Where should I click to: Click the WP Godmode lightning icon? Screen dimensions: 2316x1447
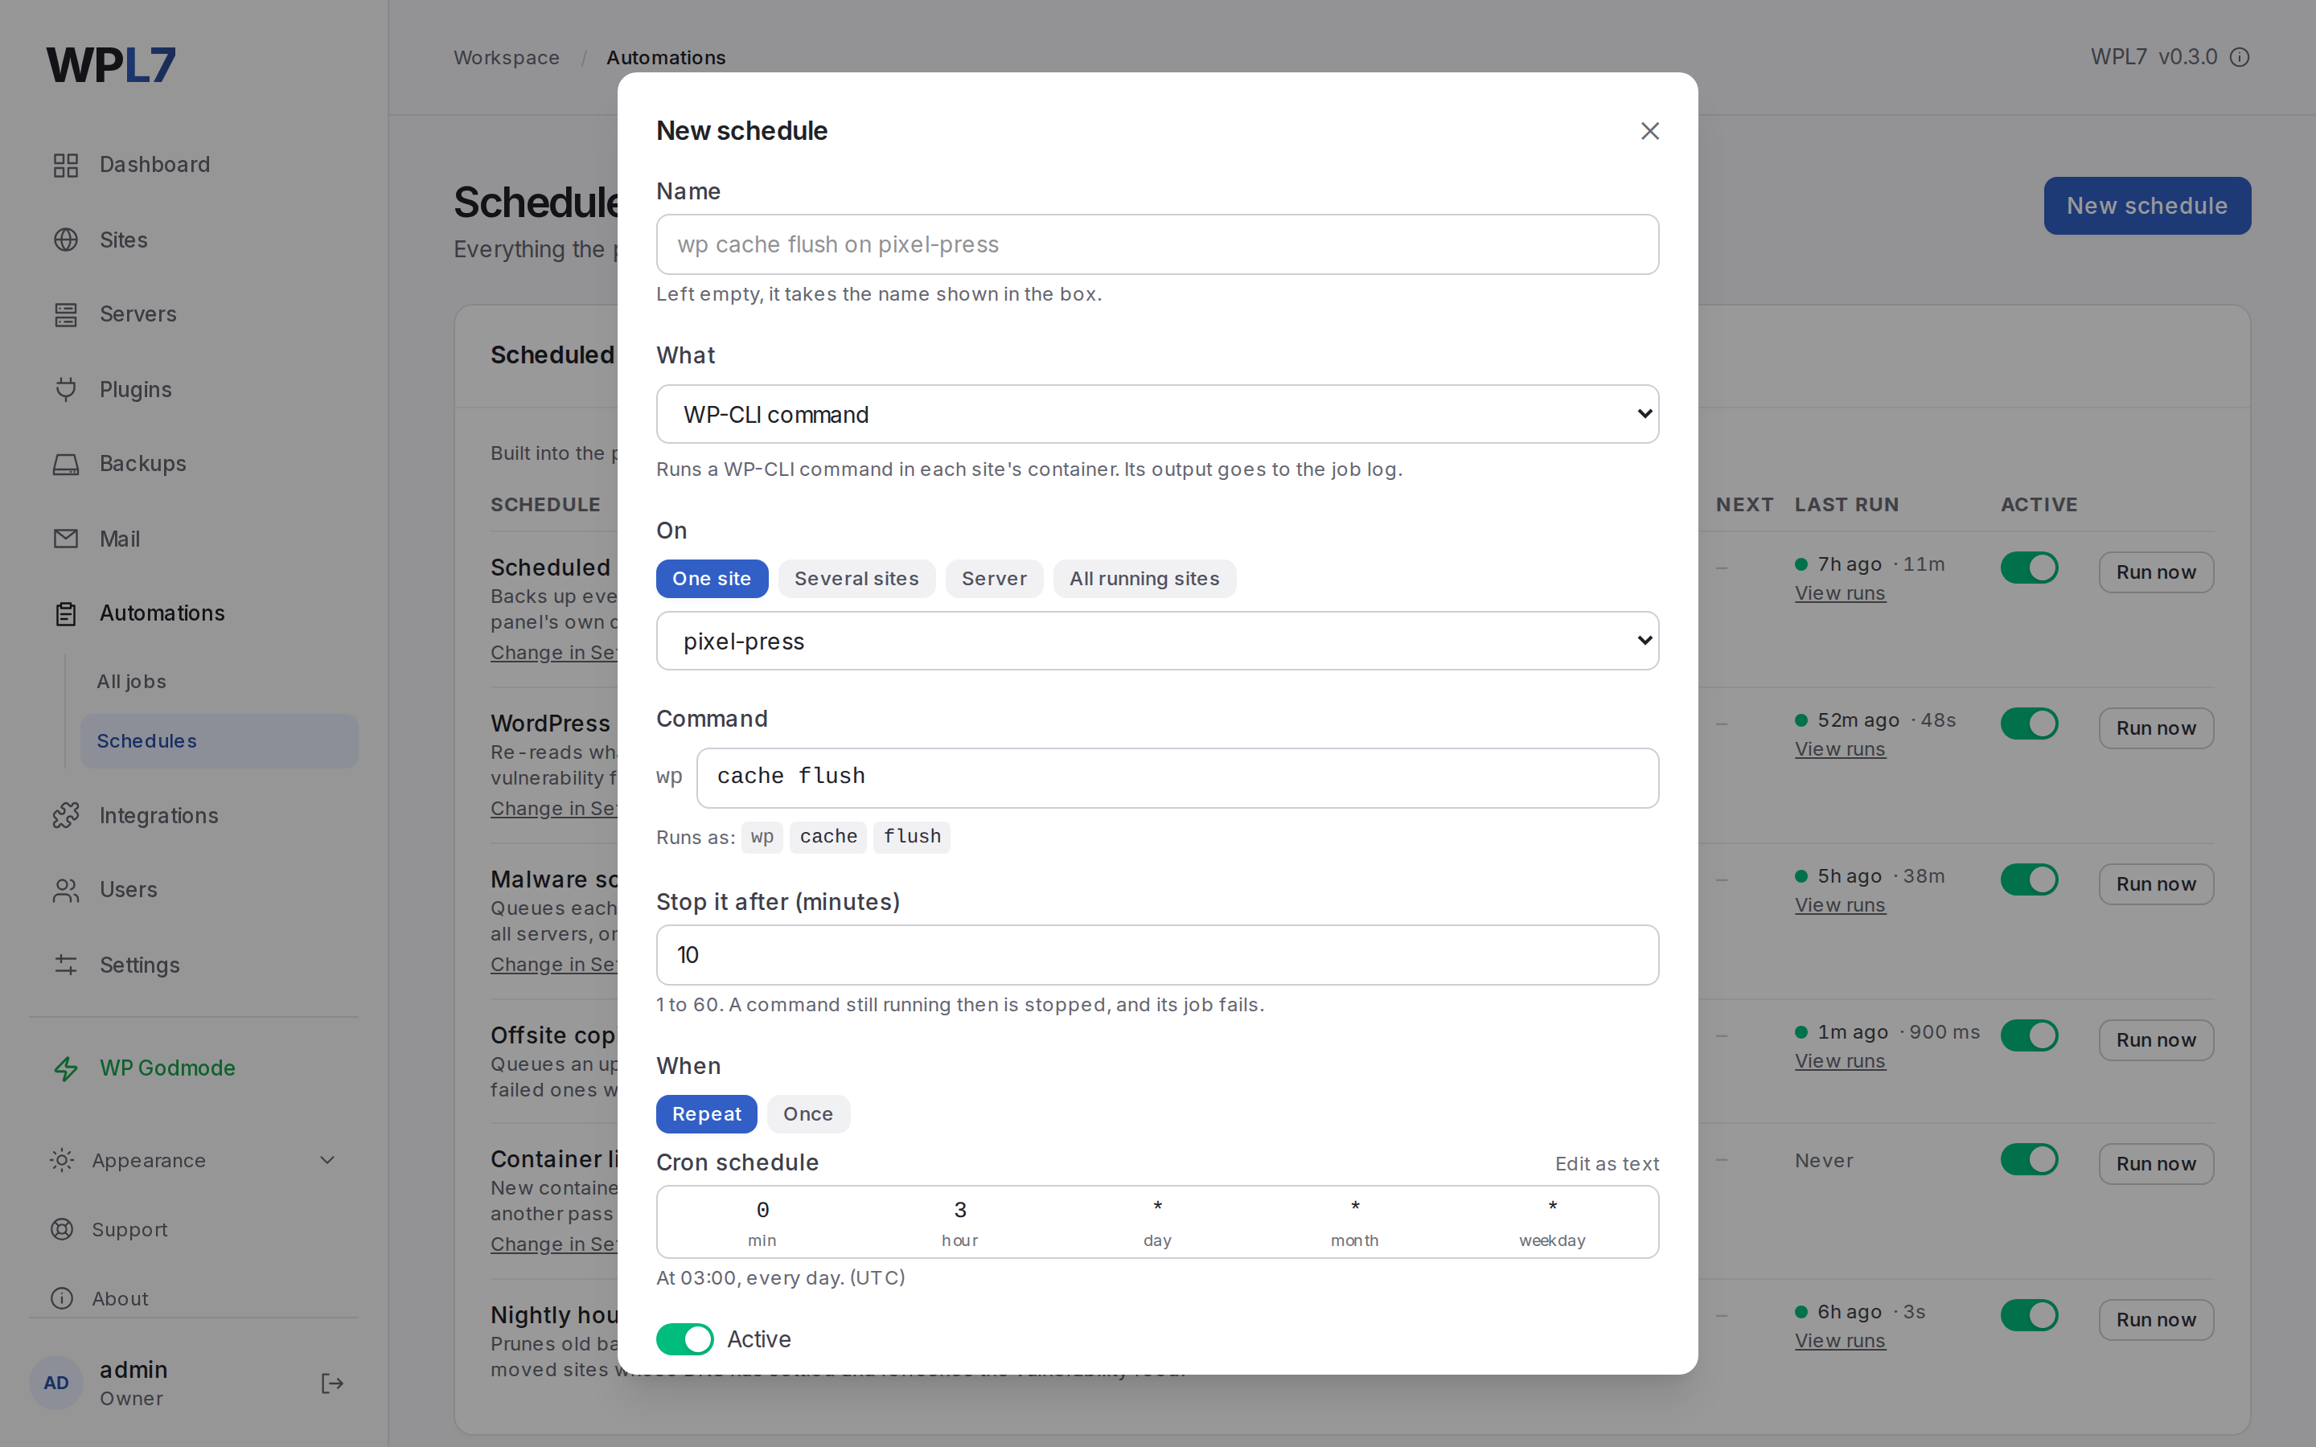(x=65, y=1068)
